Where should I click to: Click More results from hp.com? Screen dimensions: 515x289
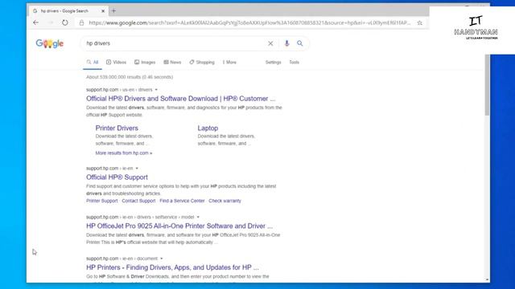point(124,153)
